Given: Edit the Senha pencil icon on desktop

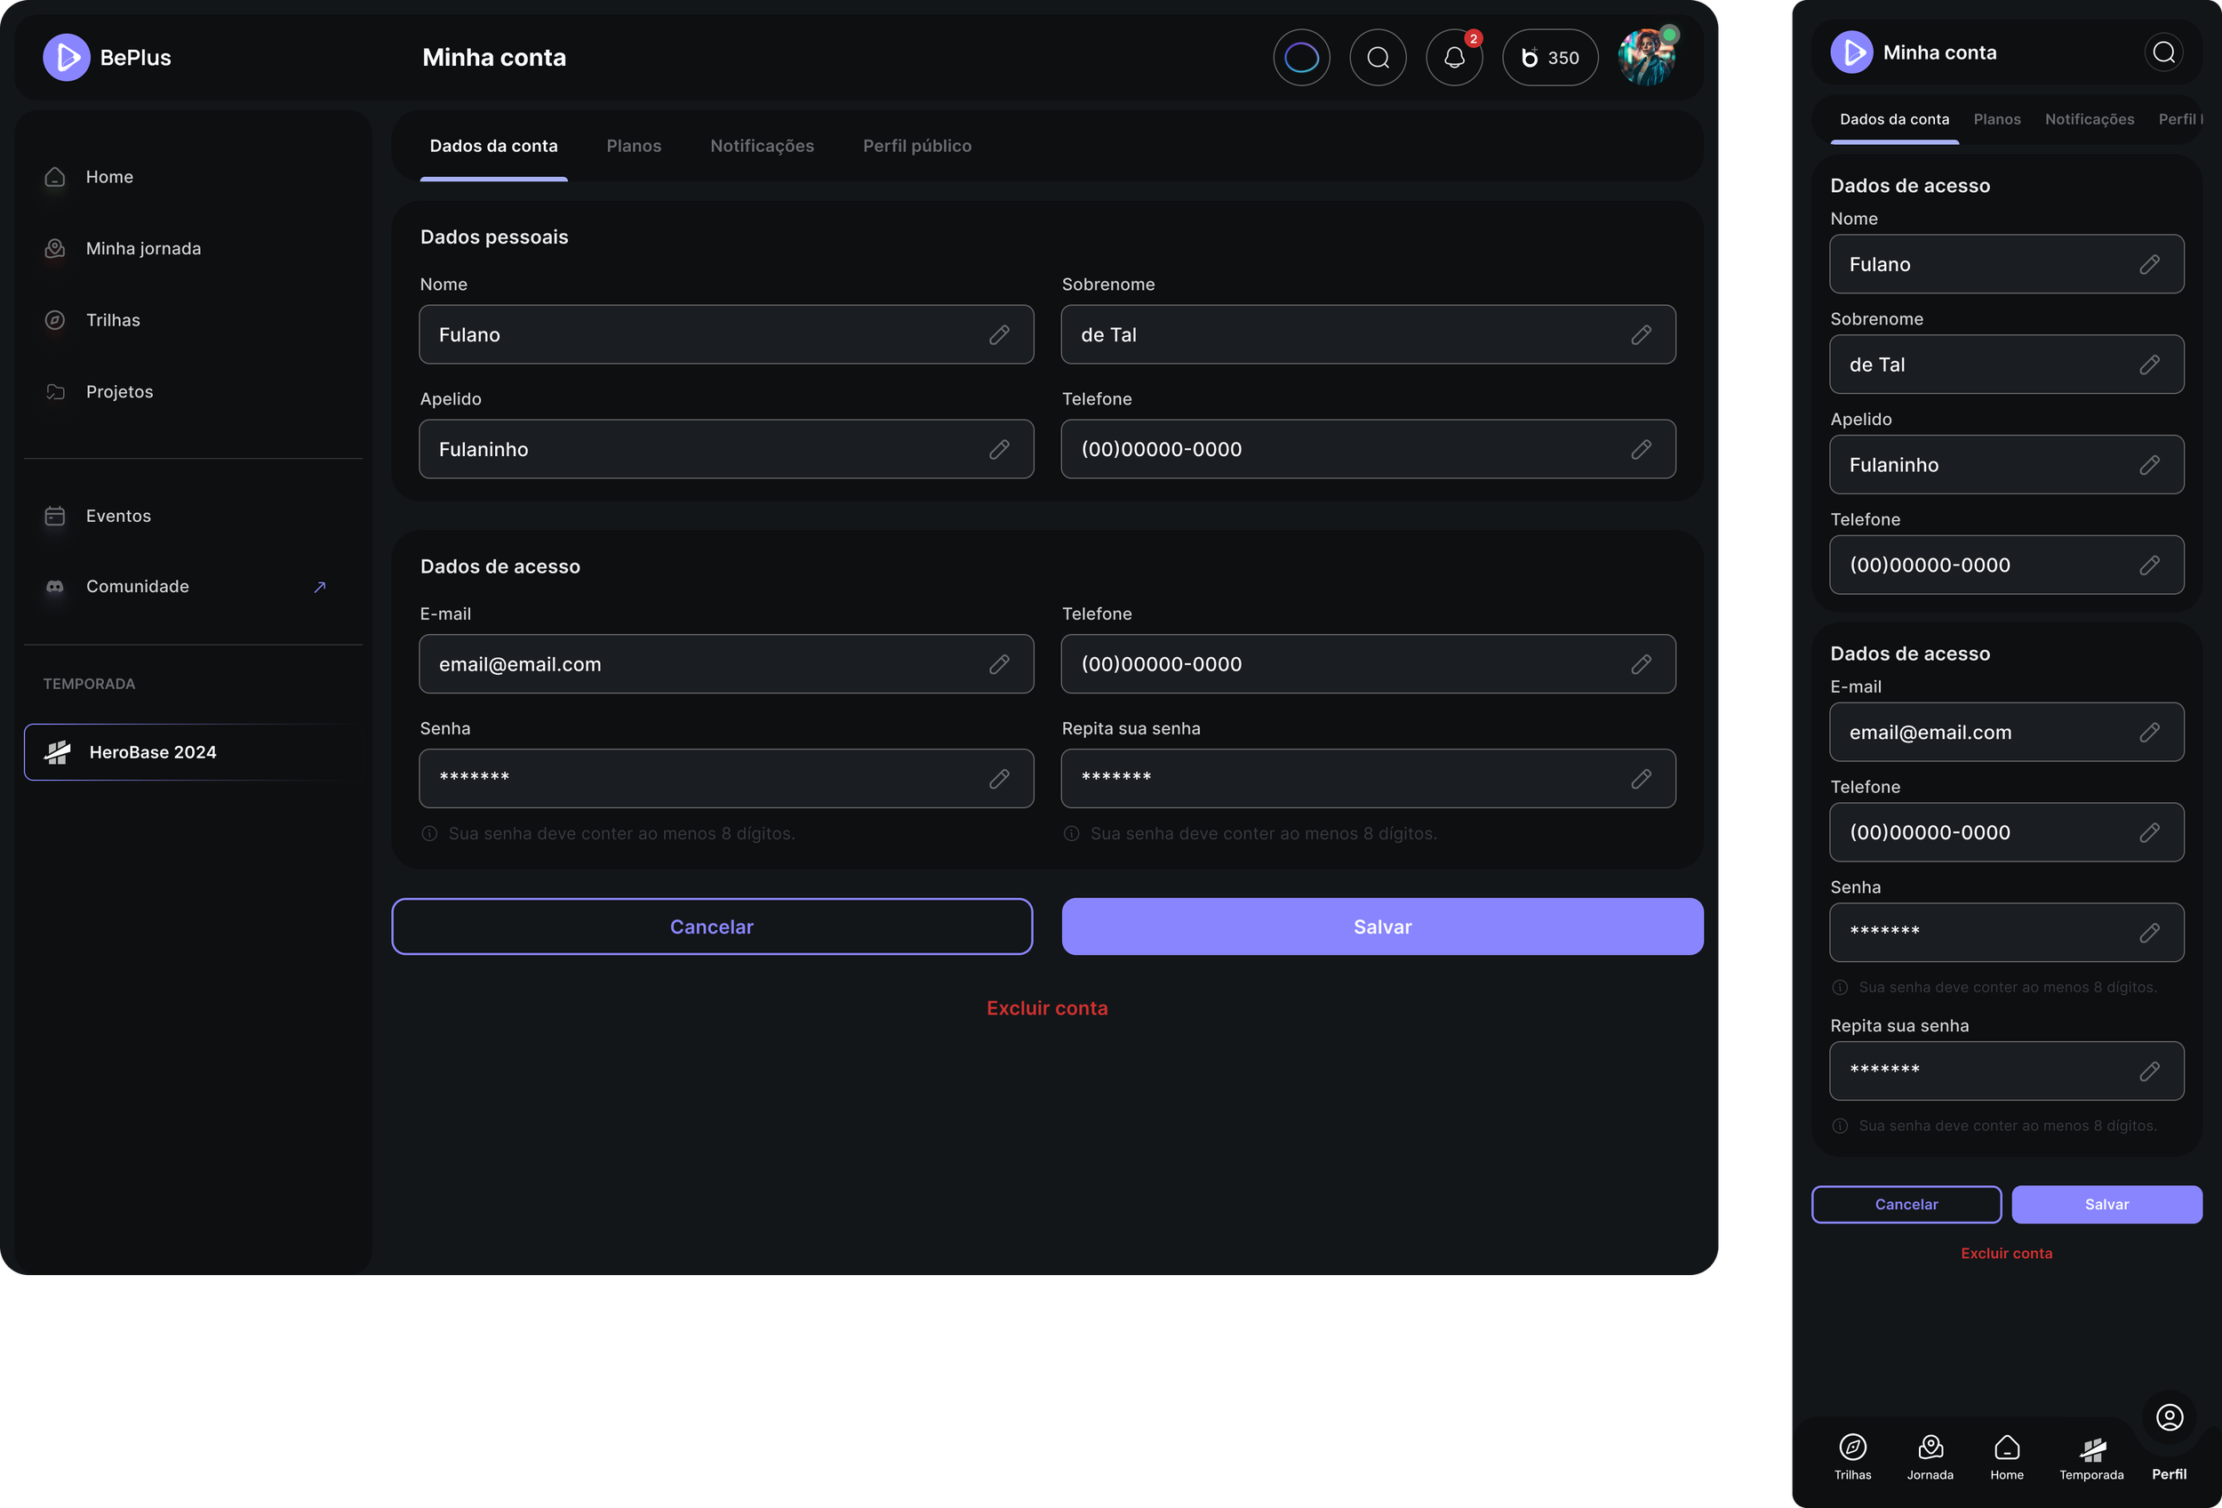Looking at the screenshot, I should [x=999, y=779].
